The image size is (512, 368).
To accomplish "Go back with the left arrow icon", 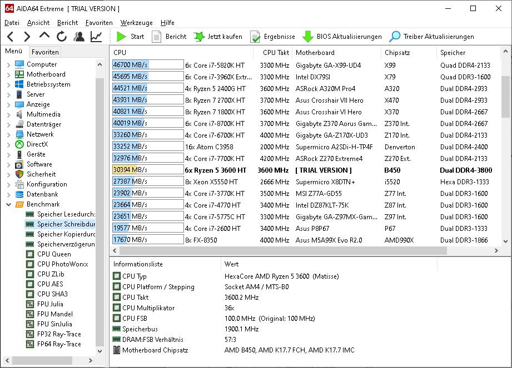I will [x=11, y=37].
